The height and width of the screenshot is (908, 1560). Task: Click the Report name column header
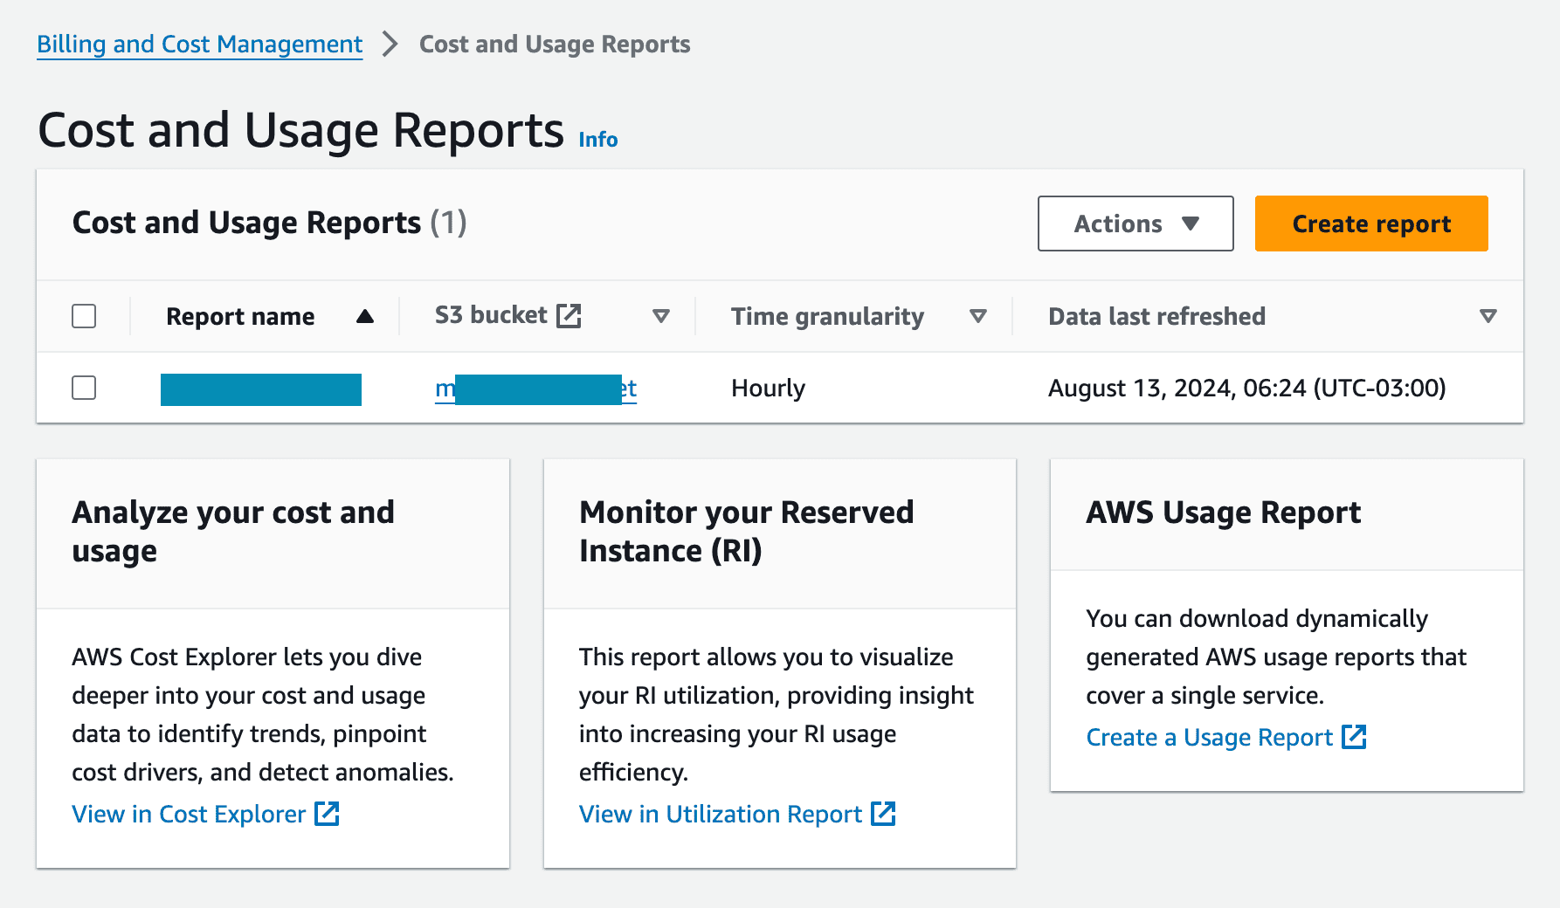[x=240, y=316]
